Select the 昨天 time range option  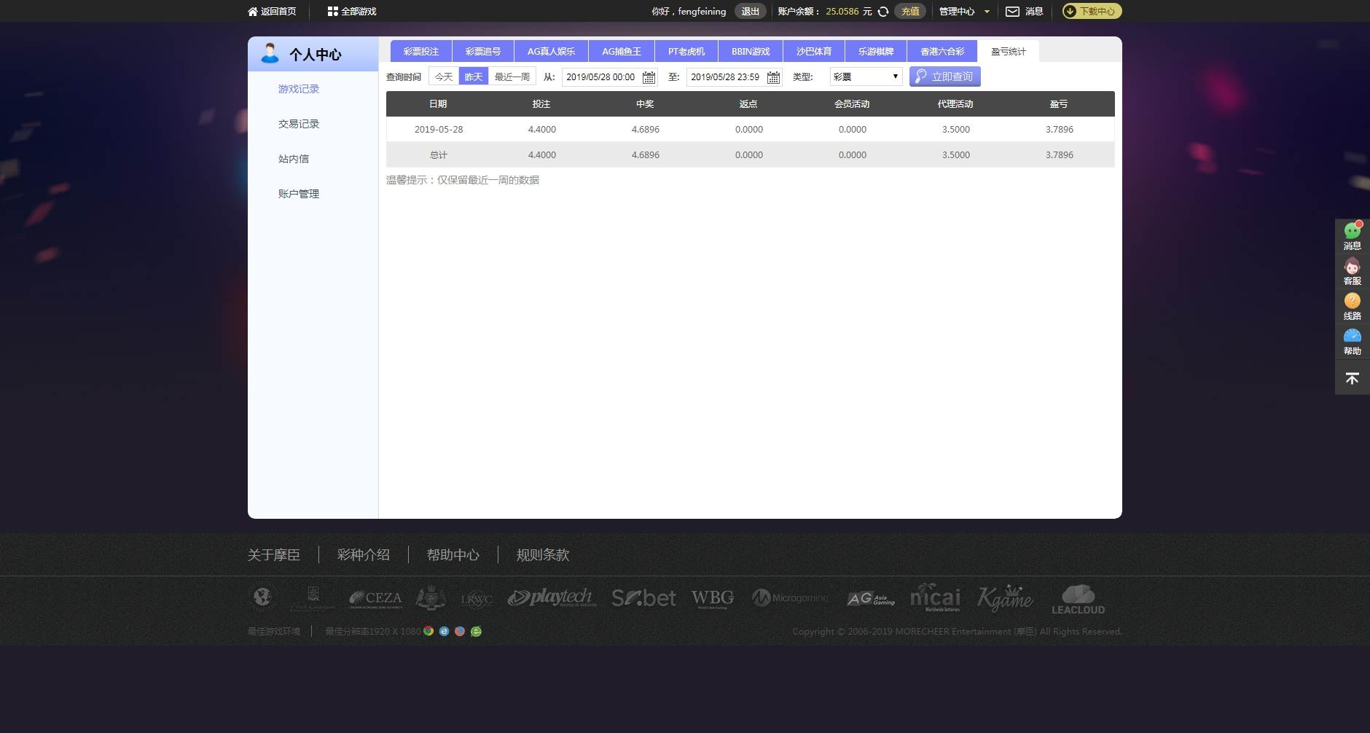point(474,77)
